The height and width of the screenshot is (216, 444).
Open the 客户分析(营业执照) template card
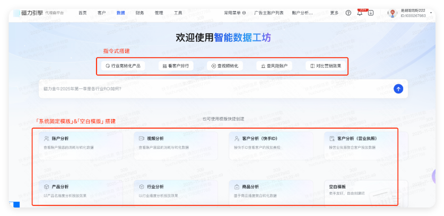pos(366,146)
